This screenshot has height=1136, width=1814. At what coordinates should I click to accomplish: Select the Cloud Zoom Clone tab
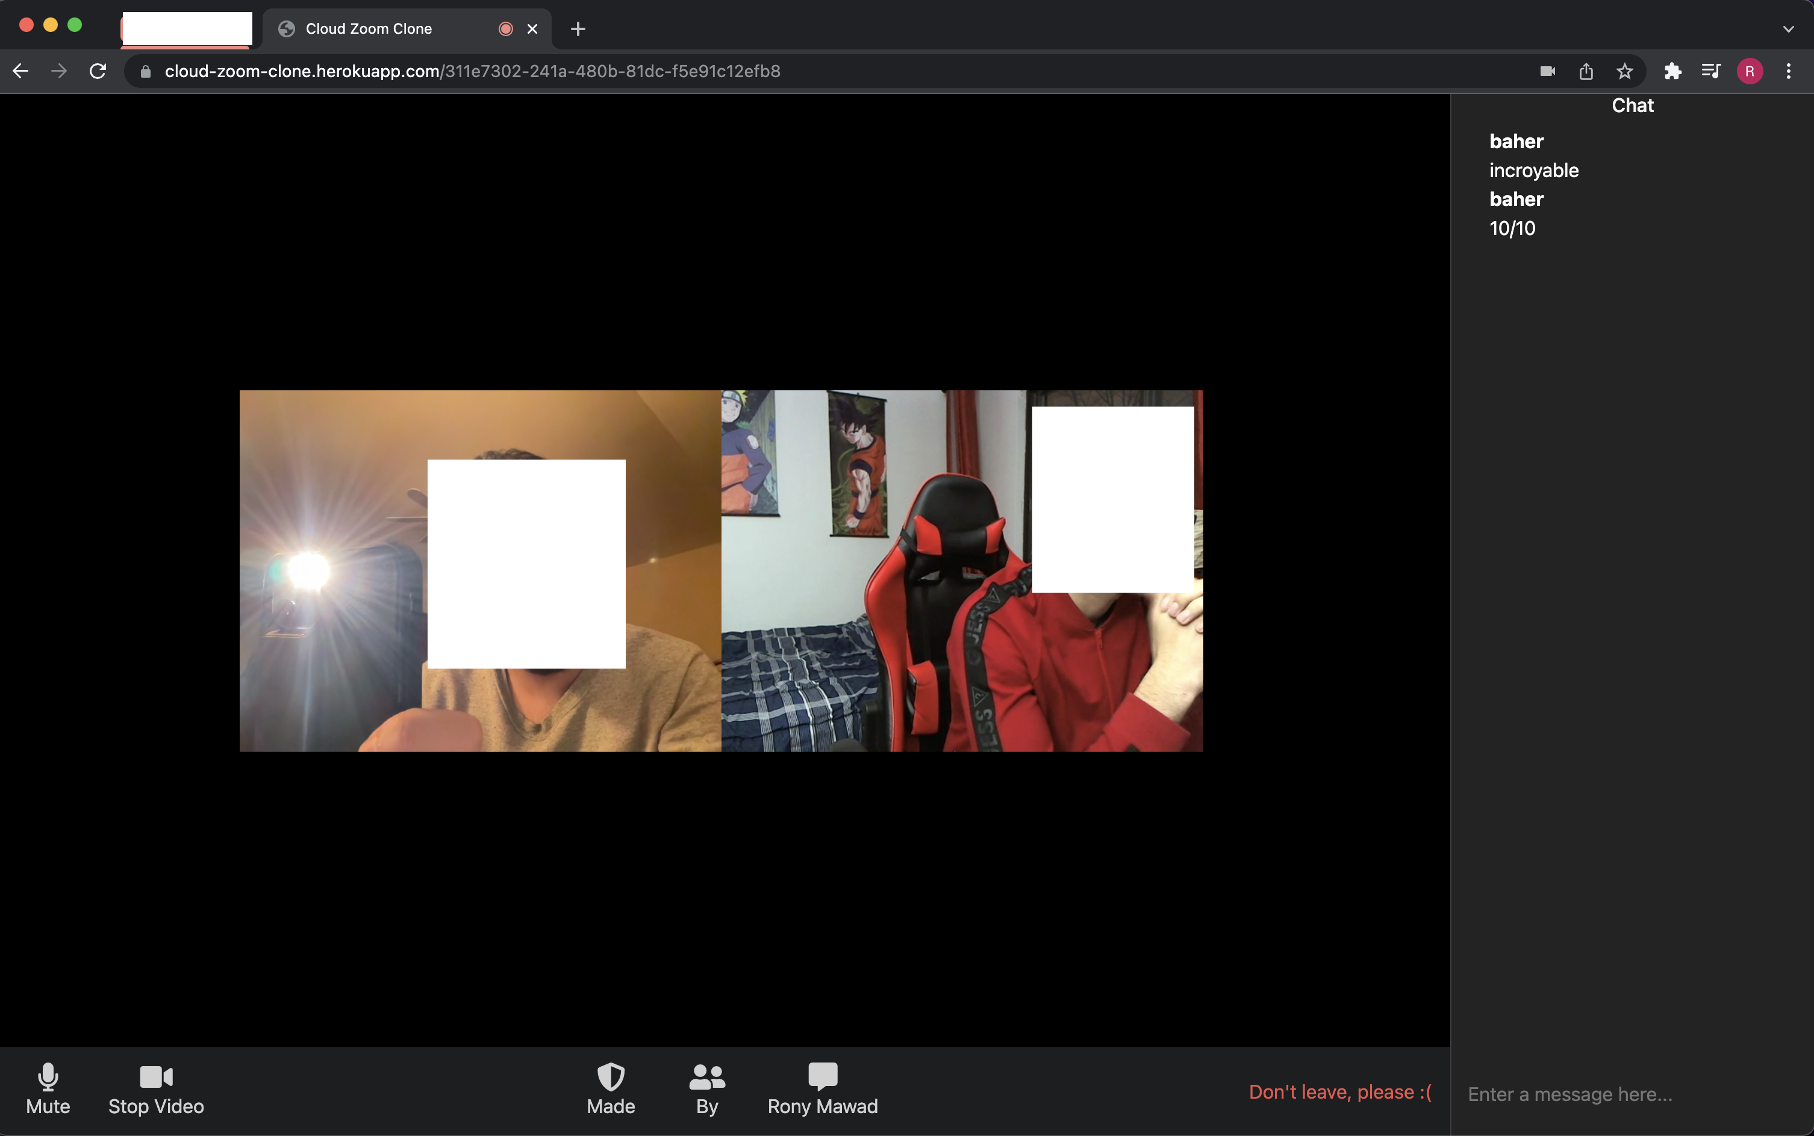(405, 28)
